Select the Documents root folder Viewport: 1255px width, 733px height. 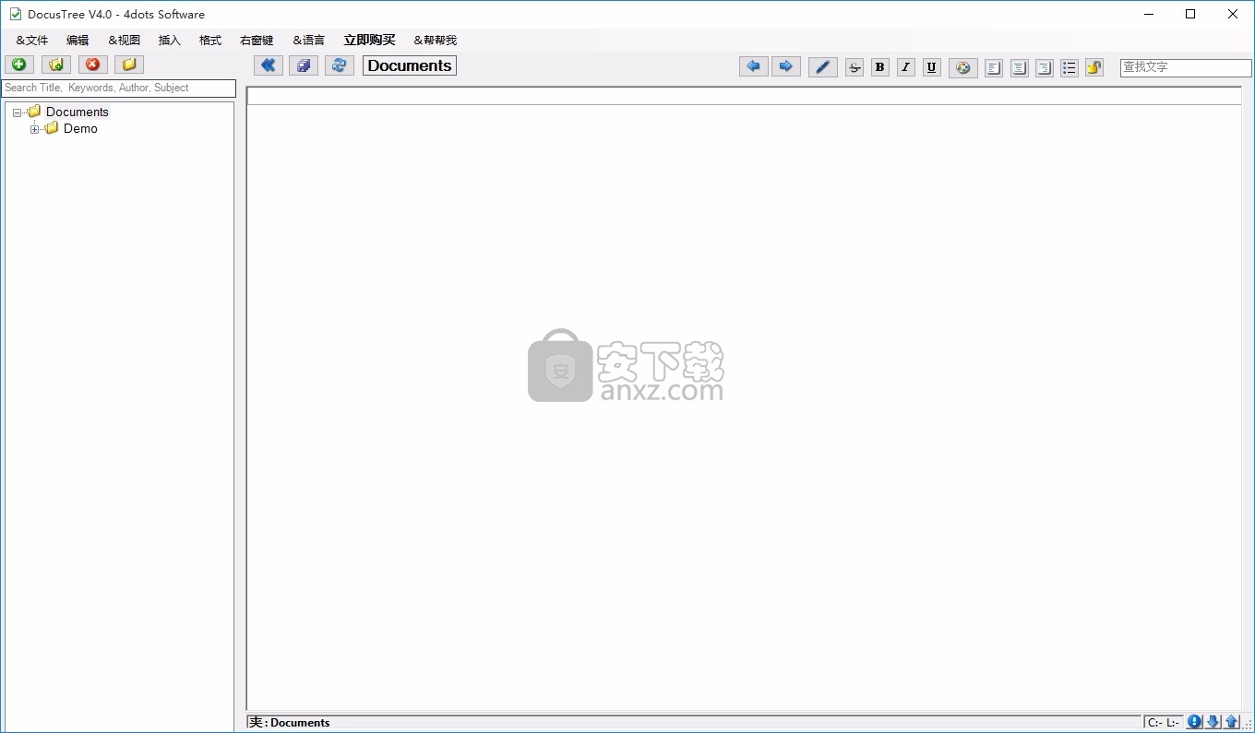(78, 112)
